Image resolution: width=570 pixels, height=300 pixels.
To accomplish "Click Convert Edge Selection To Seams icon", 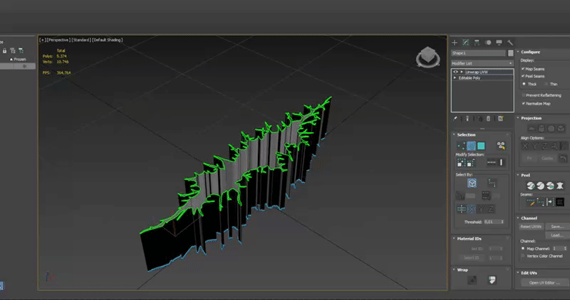I will 550,202.
